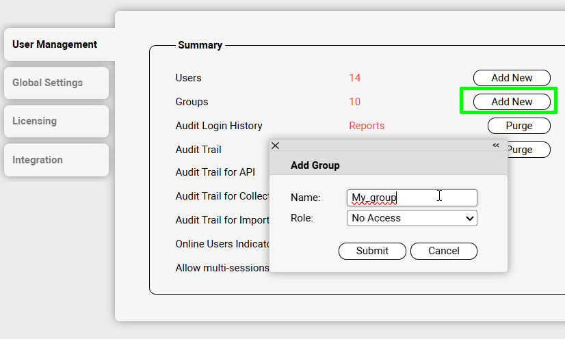565x339 pixels.
Task: Cancel the Add Group dialog
Action: [x=443, y=251]
